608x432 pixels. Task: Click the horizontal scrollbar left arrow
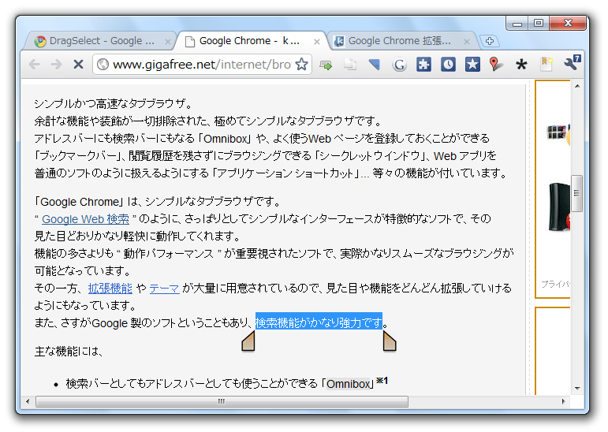pos(27,401)
